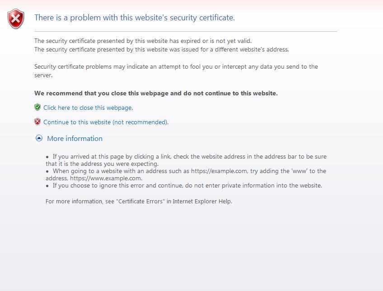Image resolution: width=383 pixels, height=291 pixels.
Task: Click 'Click here to close this webpage' link
Action: pos(88,108)
